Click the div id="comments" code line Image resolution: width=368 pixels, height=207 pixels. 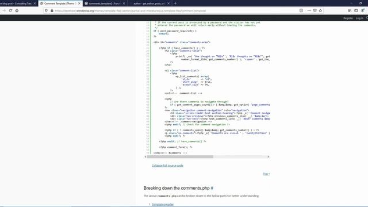[x=182, y=42]
